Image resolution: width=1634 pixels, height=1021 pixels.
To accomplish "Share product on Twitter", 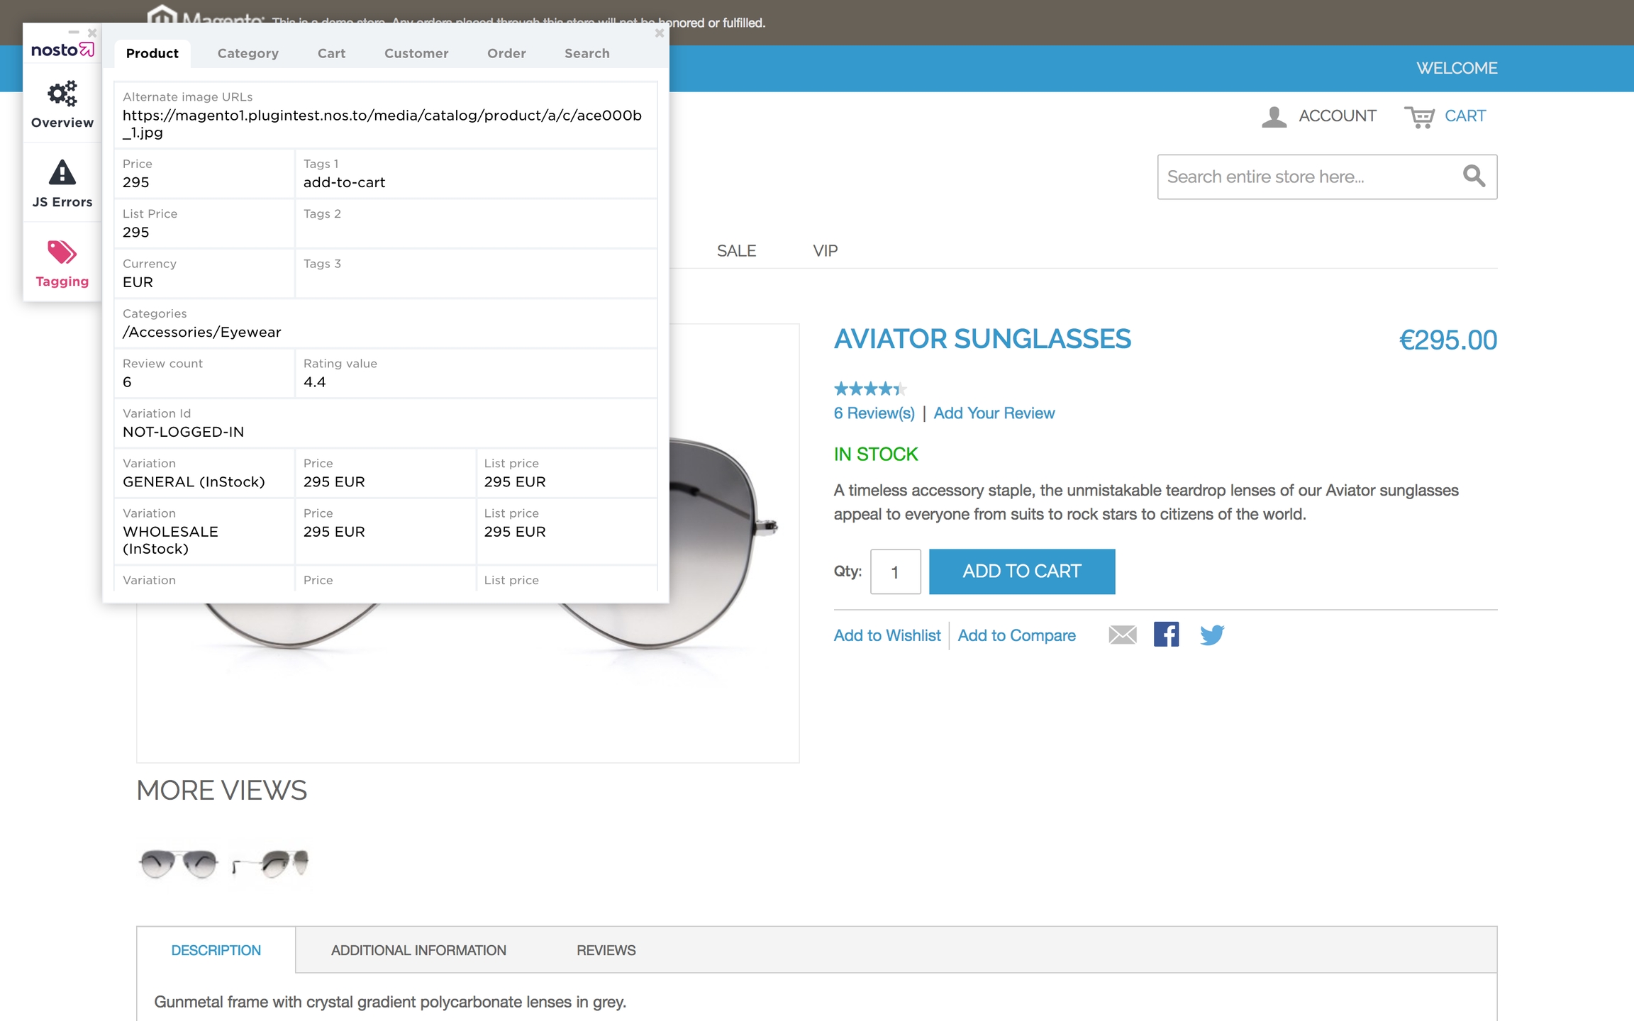I will pyautogui.click(x=1212, y=635).
